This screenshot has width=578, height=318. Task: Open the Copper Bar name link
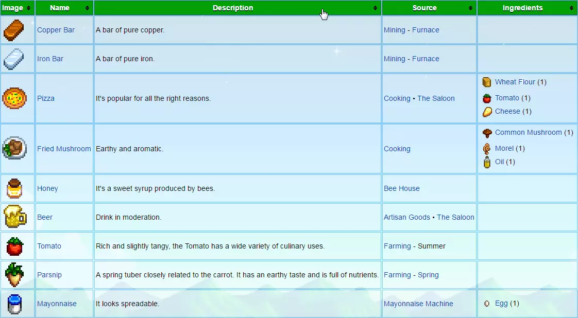tap(56, 30)
